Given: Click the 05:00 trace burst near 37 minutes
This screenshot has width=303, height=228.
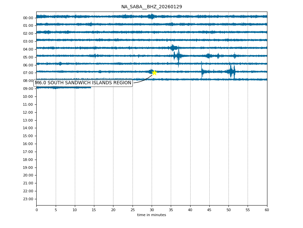Looking at the screenshot, I should [x=178, y=56].
